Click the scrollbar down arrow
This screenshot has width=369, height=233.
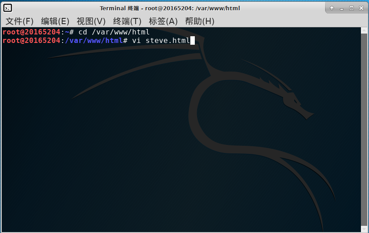364,229
